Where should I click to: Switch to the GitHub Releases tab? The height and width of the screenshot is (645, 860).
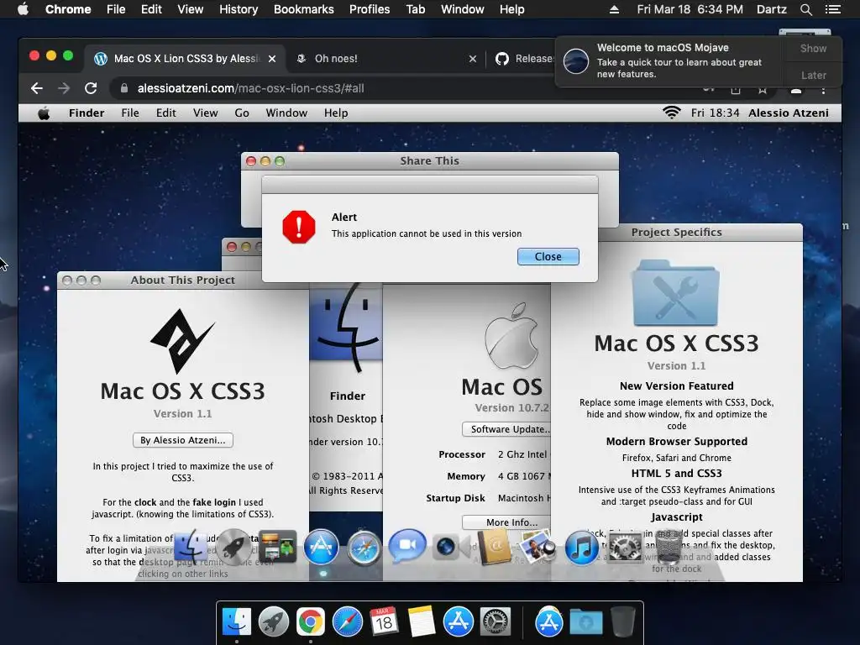pos(524,59)
